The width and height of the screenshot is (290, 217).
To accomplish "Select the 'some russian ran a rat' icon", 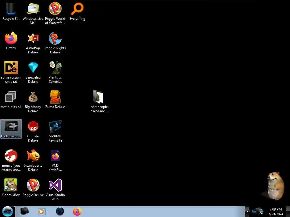I will coord(11,72).
